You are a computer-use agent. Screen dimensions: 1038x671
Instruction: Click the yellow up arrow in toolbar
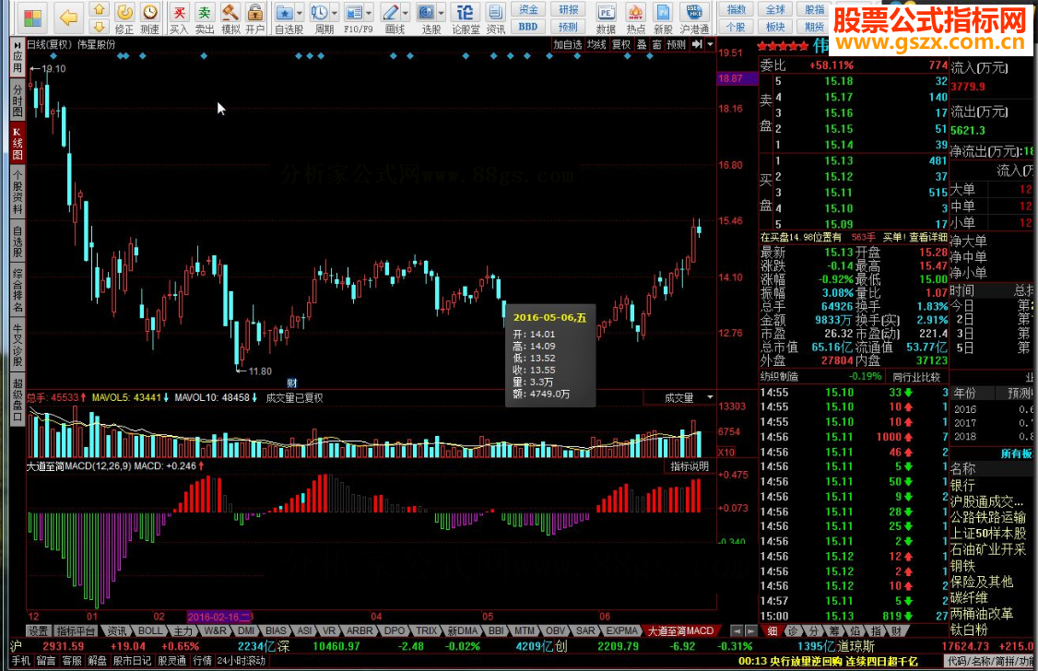99,9
